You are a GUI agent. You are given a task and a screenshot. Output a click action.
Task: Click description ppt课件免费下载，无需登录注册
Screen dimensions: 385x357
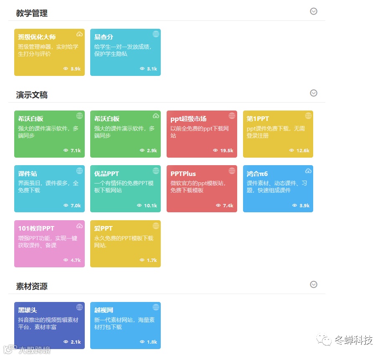[x=276, y=132]
